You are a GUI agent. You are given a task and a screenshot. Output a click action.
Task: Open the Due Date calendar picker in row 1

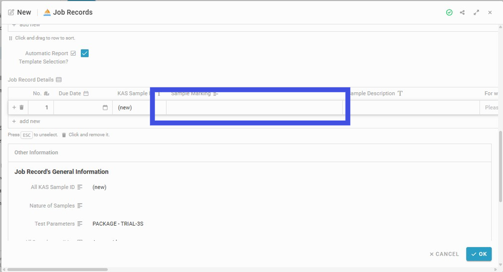click(x=105, y=108)
